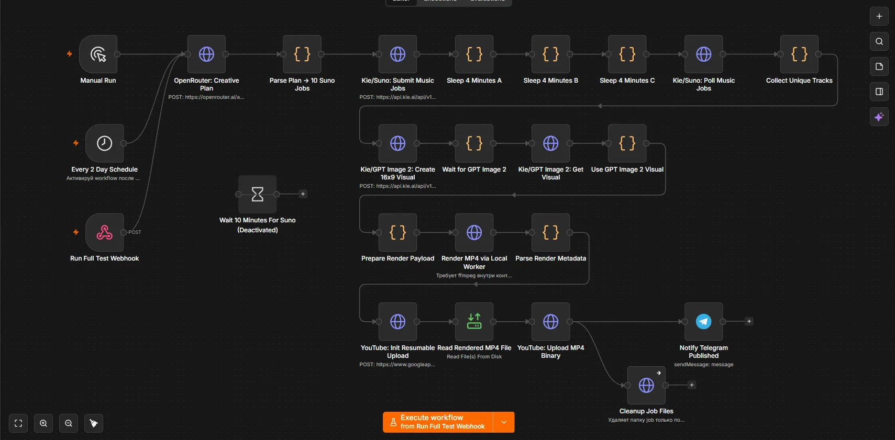This screenshot has height=440, width=895.
Task: Select Kie/GPT Image 2: Create 16x9 Visual node
Action: click(x=397, y=143)
